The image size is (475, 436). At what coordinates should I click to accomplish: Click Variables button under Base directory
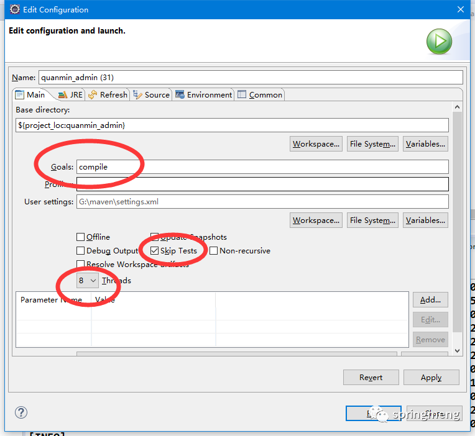(425, 143)
